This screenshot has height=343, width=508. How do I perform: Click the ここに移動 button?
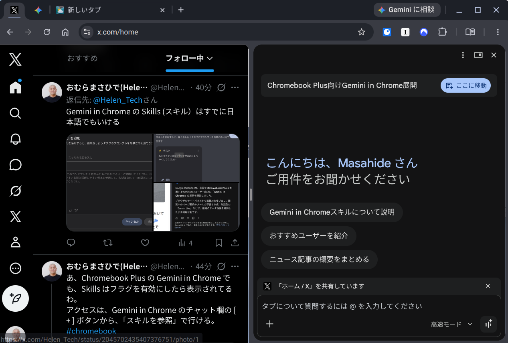coord(465,85)
